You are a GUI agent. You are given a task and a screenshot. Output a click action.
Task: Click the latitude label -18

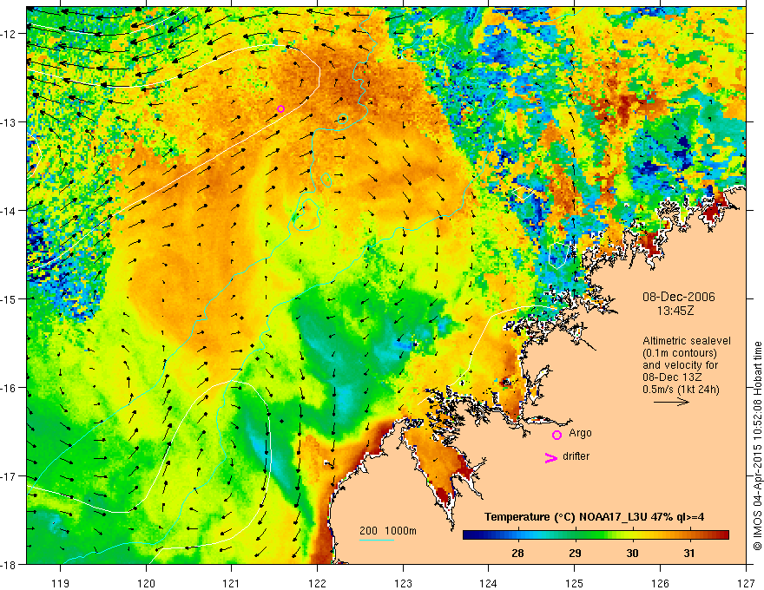(10, 565)
